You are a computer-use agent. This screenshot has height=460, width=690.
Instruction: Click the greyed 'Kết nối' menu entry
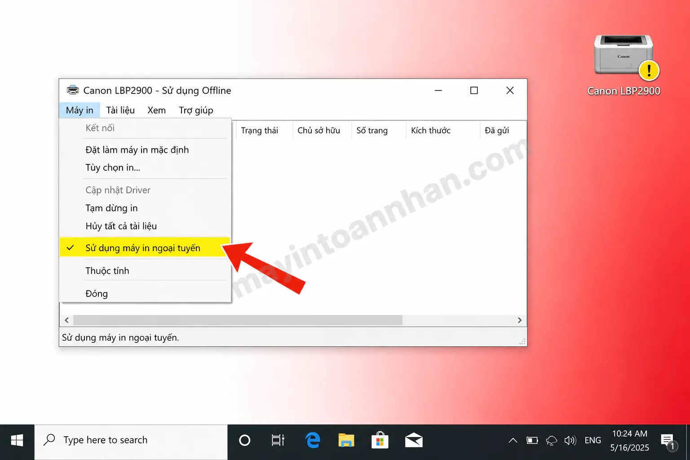tap(145, 128)
